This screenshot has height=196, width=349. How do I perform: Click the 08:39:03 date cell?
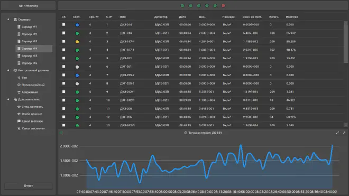tap(185, 100)
